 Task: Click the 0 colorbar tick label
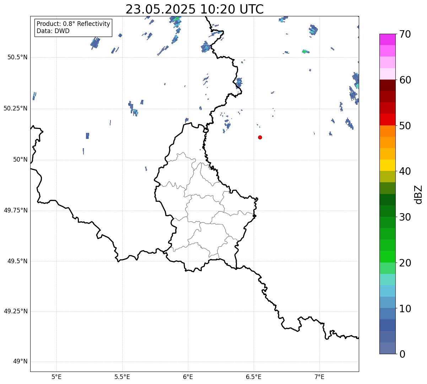[x=402, y=354]
